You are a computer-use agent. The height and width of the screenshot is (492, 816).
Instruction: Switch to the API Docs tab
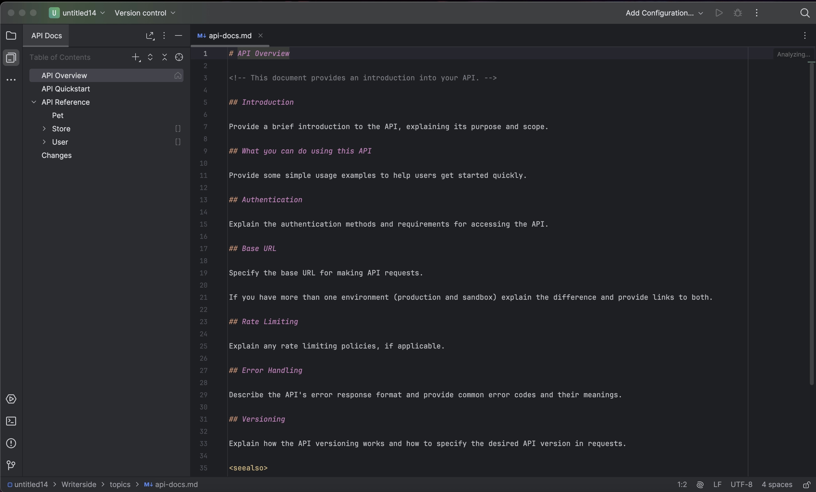(46, 35)
